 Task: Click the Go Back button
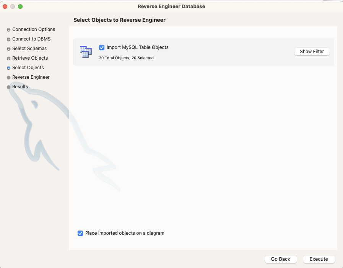[281, 259]
